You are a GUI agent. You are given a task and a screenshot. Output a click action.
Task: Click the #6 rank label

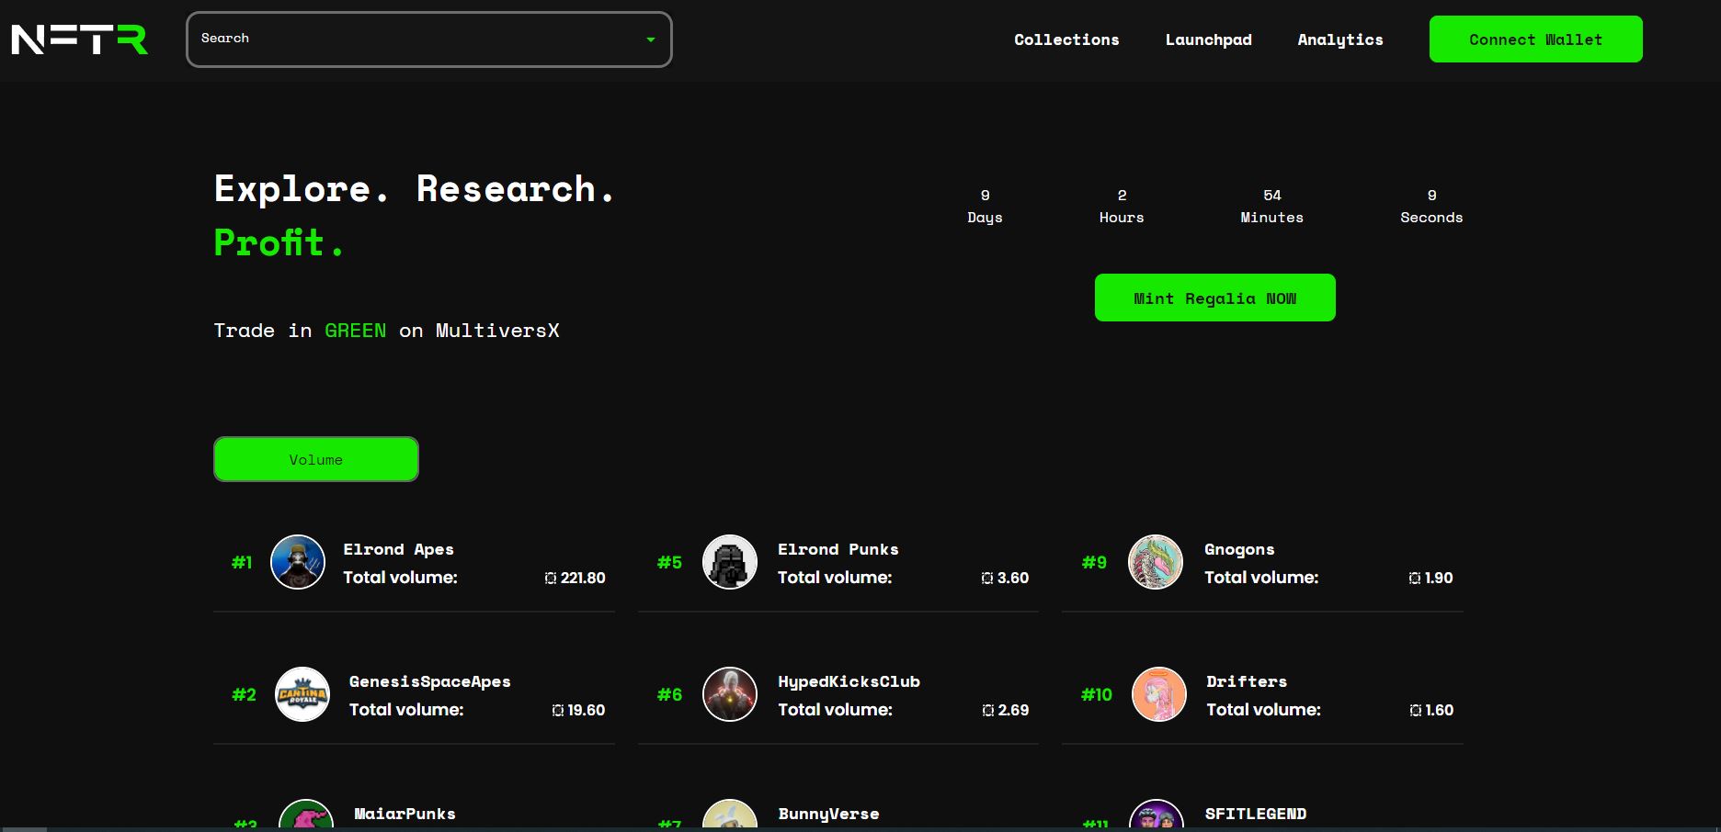click(x=670, y=694)
